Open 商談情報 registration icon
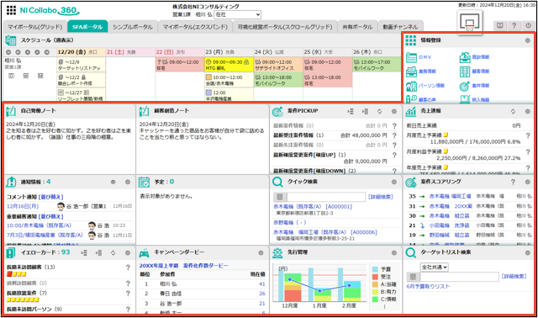Screen dimensions: 538x318 (465, 57)
